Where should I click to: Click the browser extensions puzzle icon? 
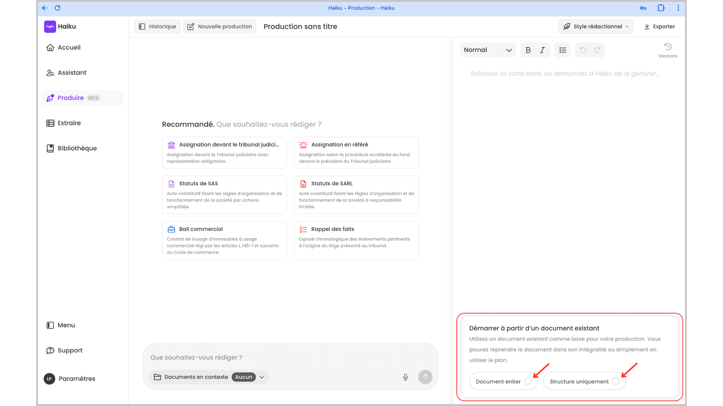pos(661,8)
